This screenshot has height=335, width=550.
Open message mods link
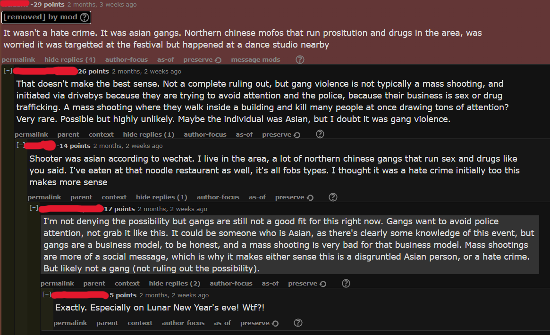pos(255,59)
